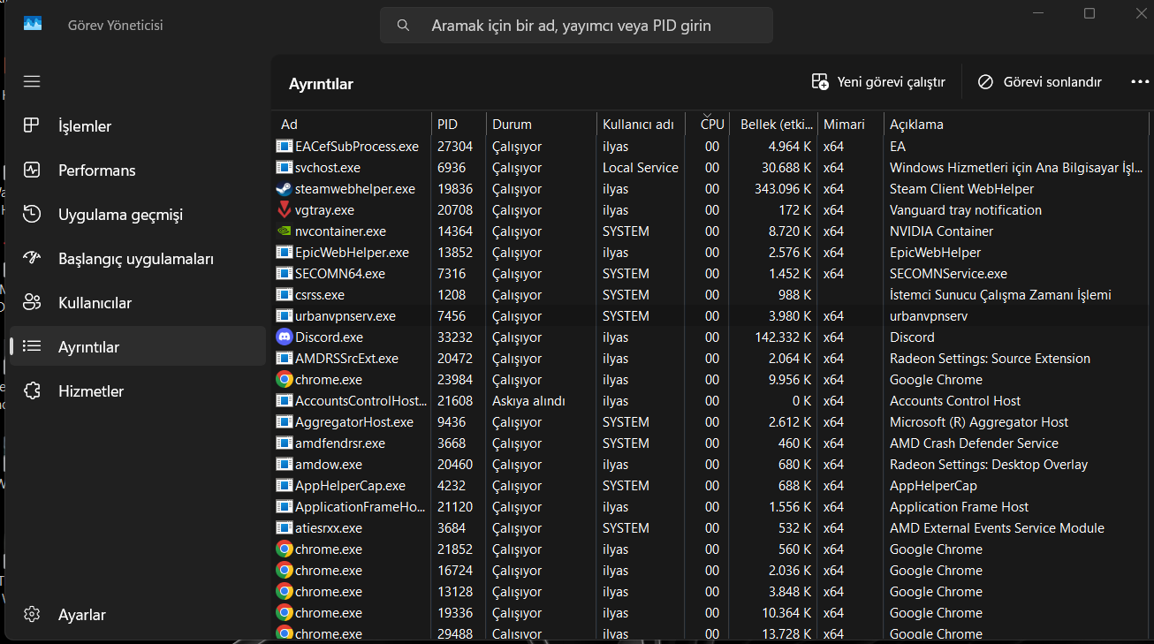Viewport: 1154px width, 644px height.
Task: Click the PID cell 27304
Action: pyautogui.click(x=455, y=147)
